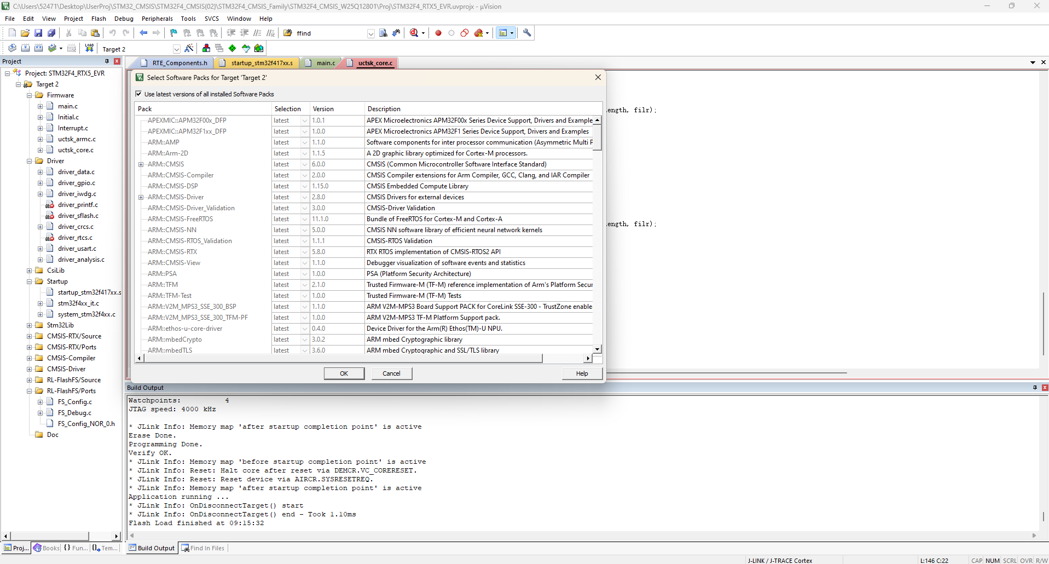1049x564 pixels.
Task: Click the Open file toolbar icon
Action: 25,33
